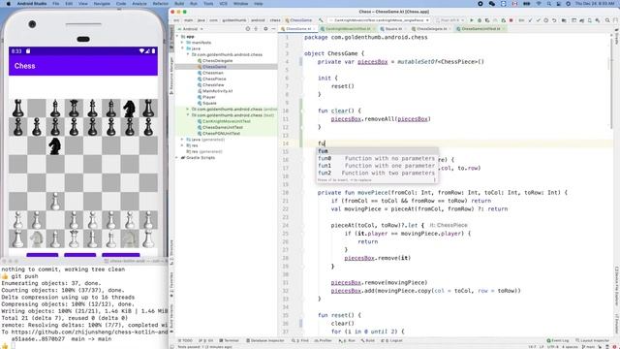
Task: Click the Debug bug icon in toolbar
Action: coord(480,20)
